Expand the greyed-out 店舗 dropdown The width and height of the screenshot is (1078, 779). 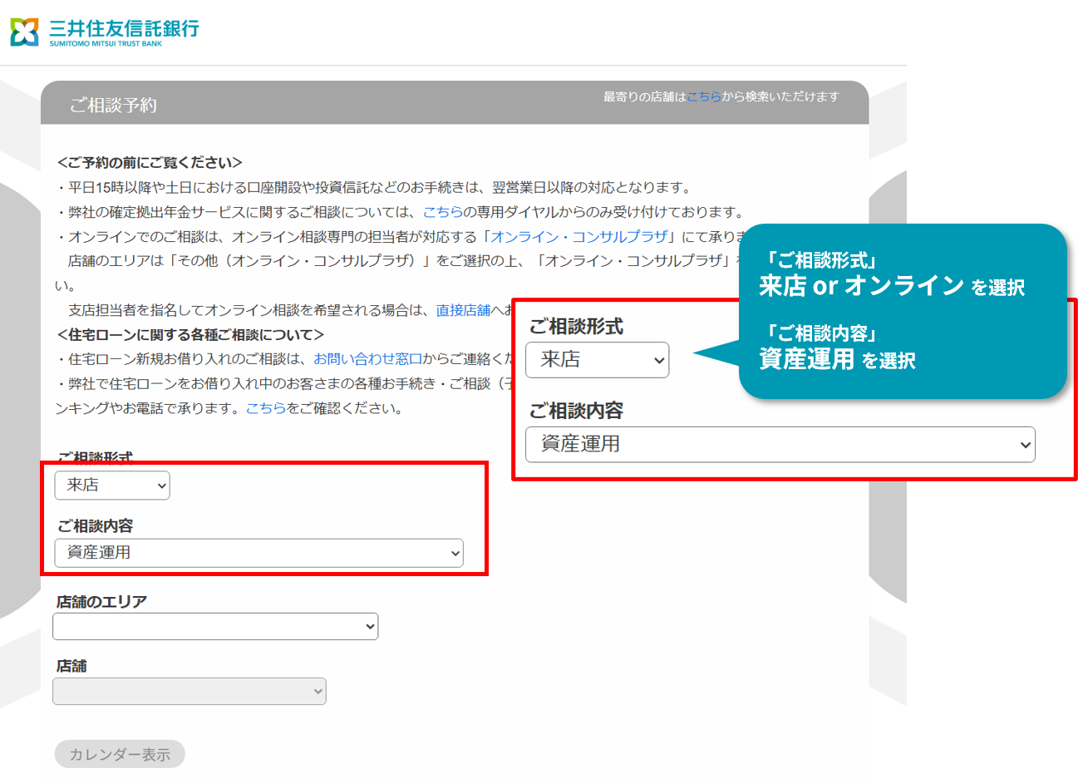click(190, 691)
